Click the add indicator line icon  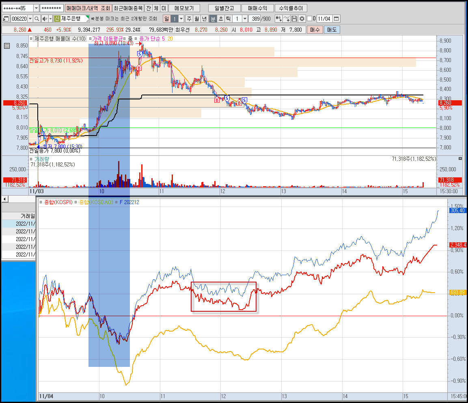coord(287,19)
